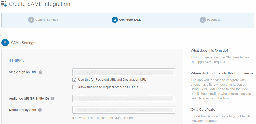Click the What does this form do heading
The width and height of the screenshot is (256, 124).
pos(209,50)
